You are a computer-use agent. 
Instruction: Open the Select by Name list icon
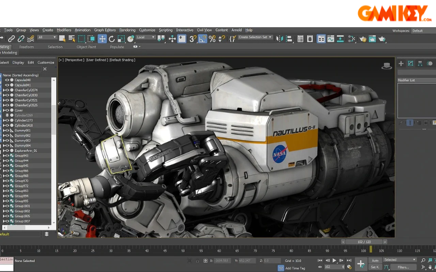72,39
